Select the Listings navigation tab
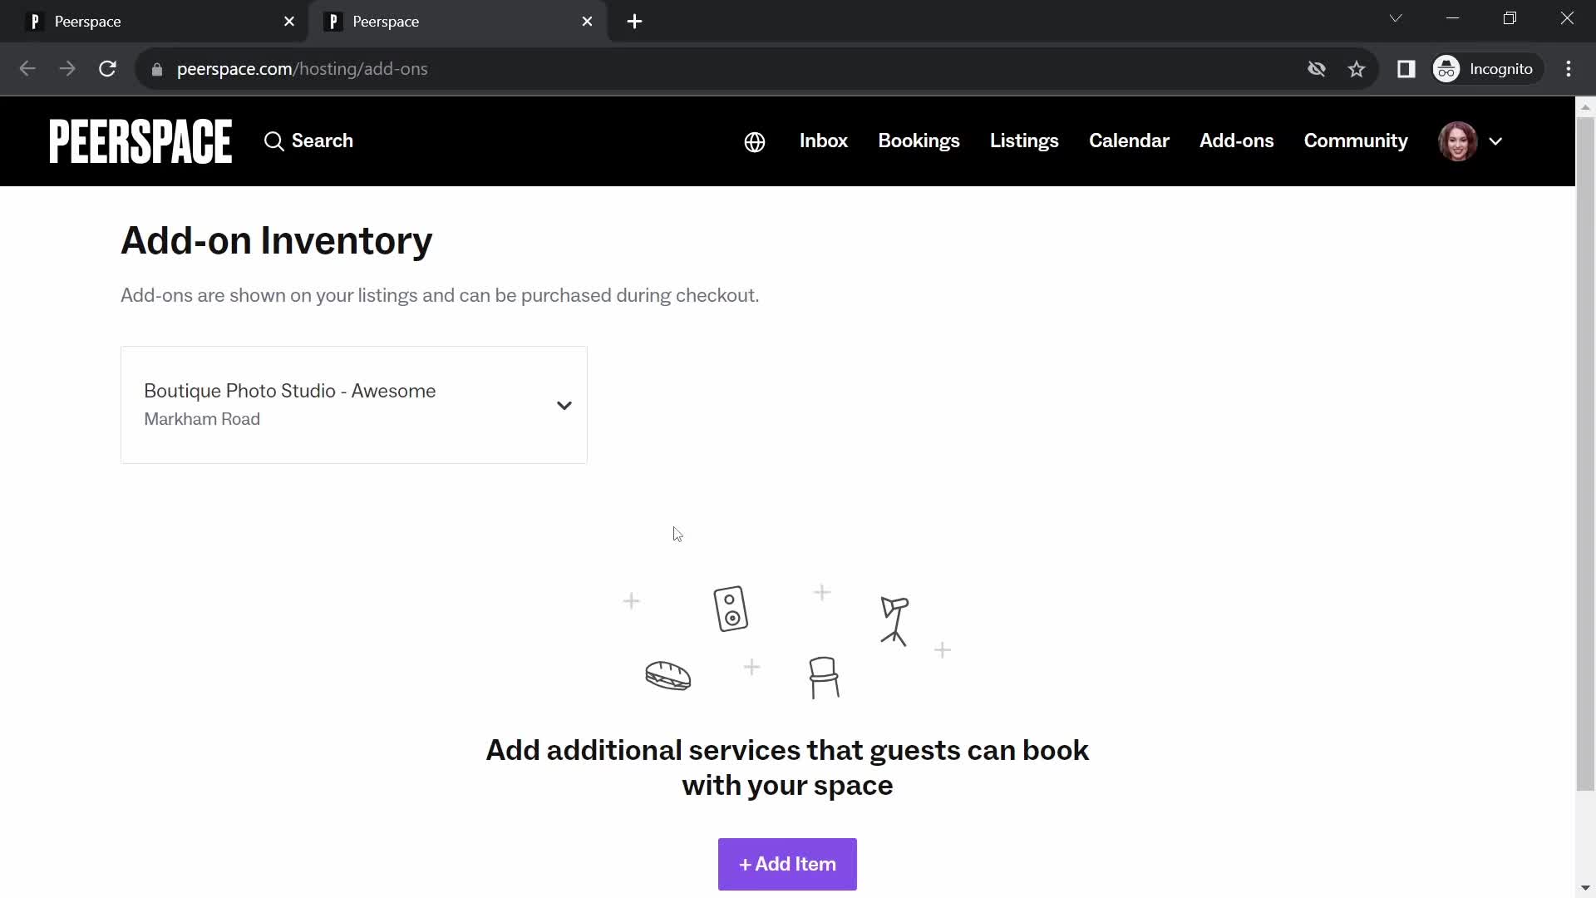The image size is (1596, 898). (1024, 141)
